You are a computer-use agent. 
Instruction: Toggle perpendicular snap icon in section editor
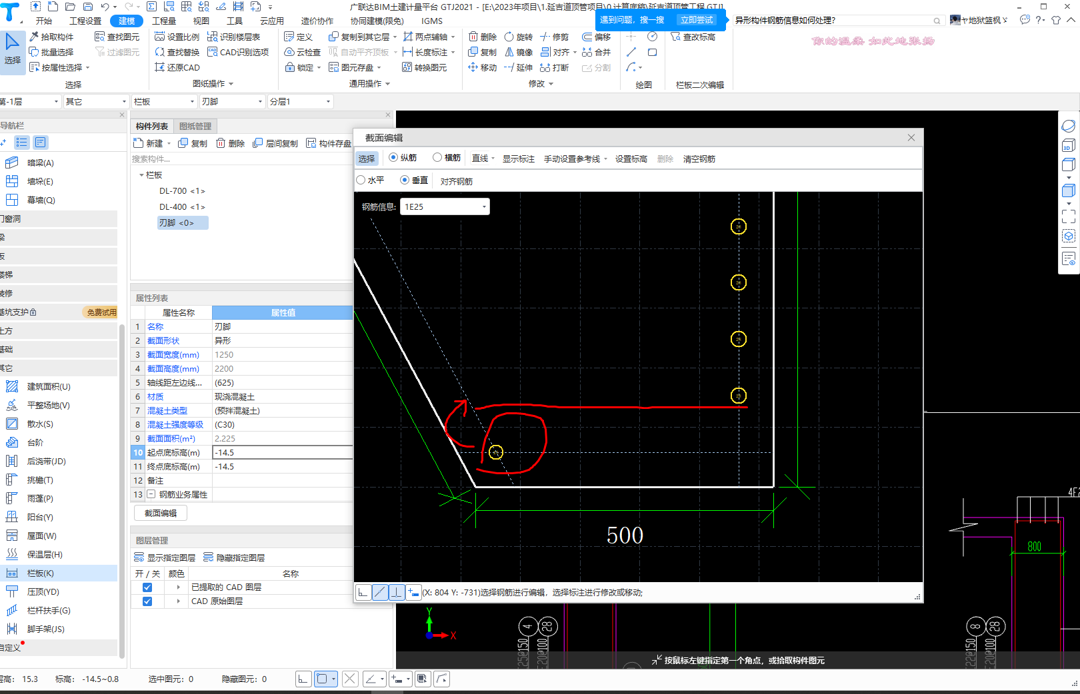pyautogui.click(x=397, y=592)
